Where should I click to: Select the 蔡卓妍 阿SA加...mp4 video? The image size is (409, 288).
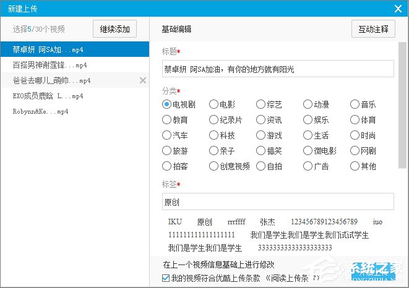coord(75,49)
